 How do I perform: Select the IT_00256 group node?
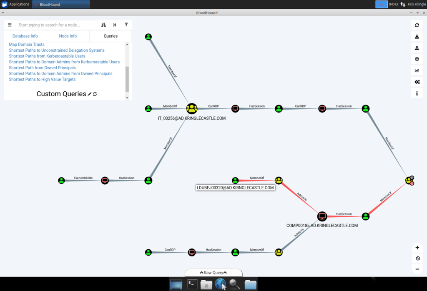[192, 109]
